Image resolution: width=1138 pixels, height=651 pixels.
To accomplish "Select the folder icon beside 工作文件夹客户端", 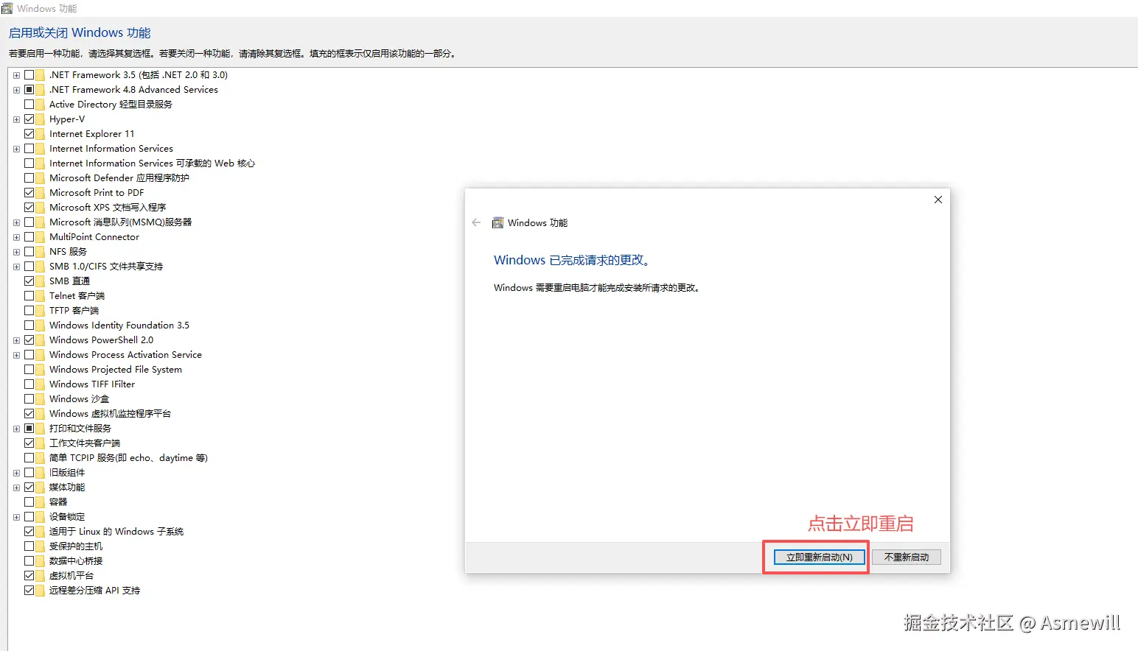I will coord(40,443).
